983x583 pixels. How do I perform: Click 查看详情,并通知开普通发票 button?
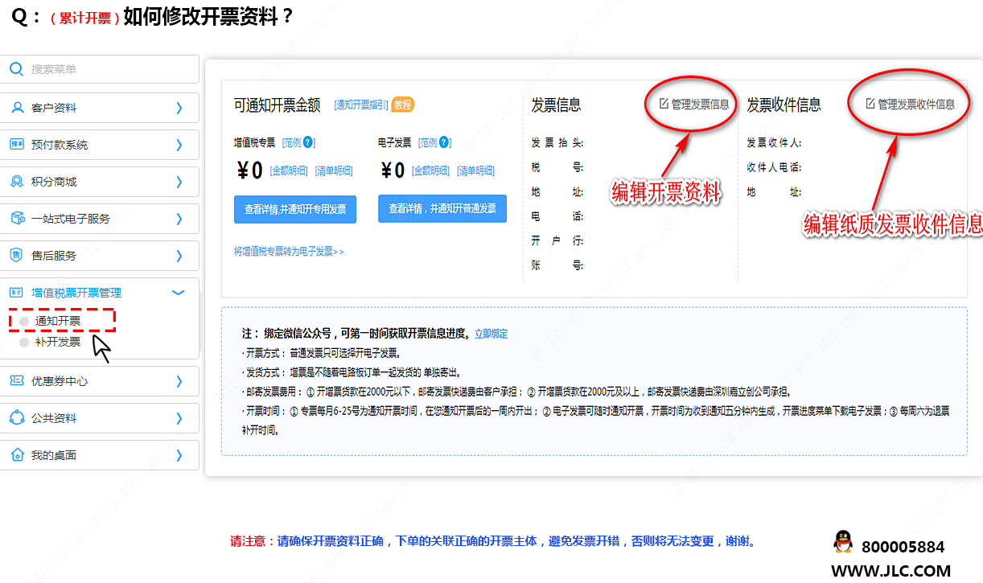[442, 208]
